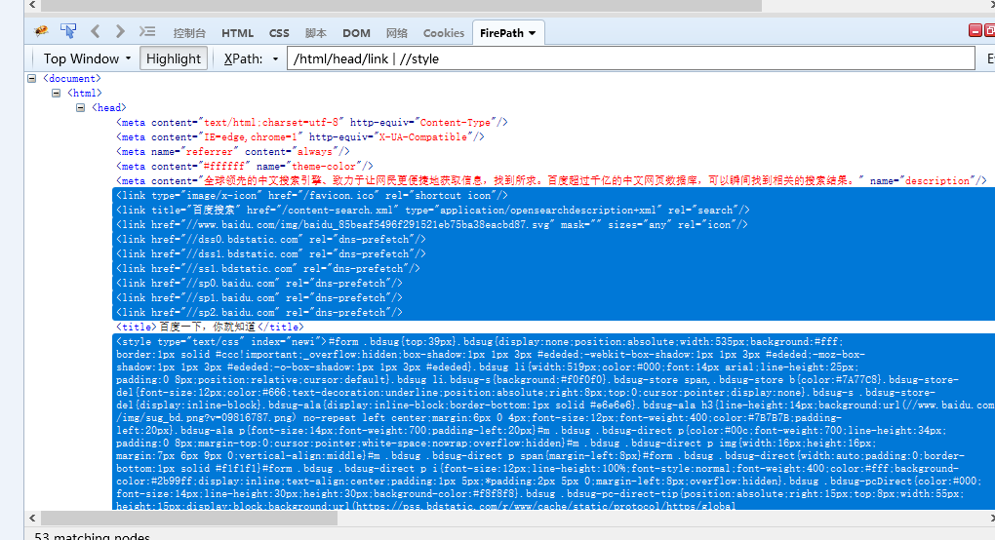The image size is (995, 540).
Task: Open the Firebug bug icon menu
Action: click(x=41, y=31)
